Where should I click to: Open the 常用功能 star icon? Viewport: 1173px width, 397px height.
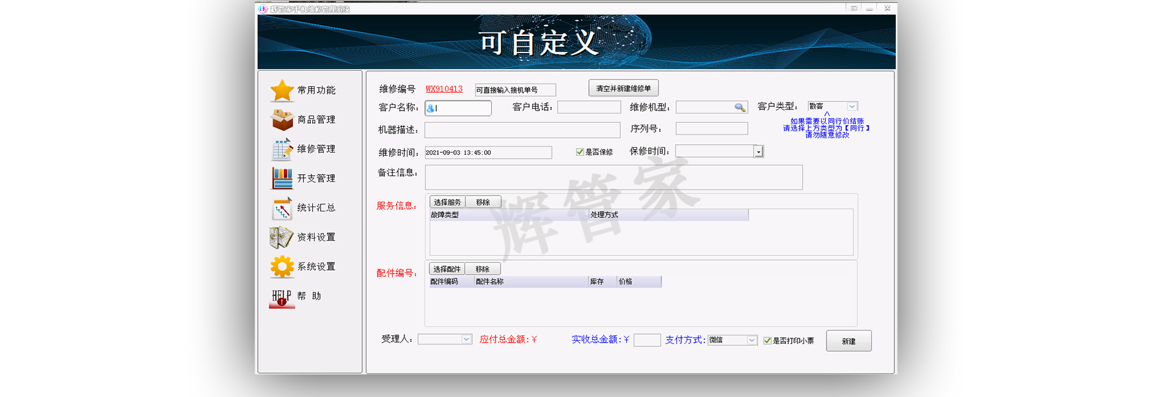pos(282,90)
